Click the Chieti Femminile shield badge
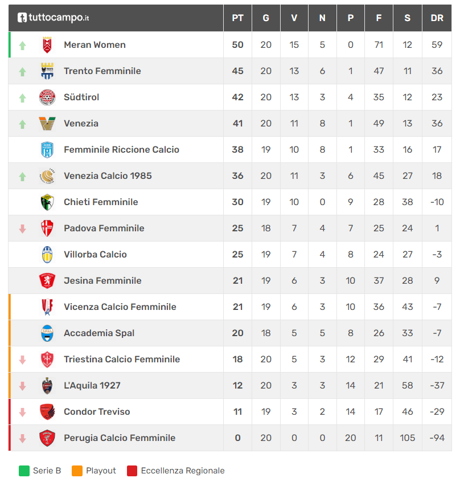The width and height of the screenshot is (460, 482). coord(47,202)
